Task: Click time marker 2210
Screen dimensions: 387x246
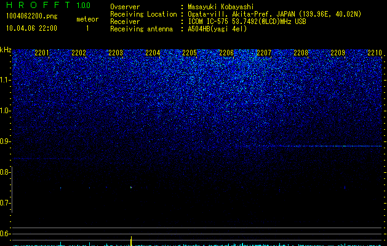Action: pyautogui.click(x=375, y=53)
